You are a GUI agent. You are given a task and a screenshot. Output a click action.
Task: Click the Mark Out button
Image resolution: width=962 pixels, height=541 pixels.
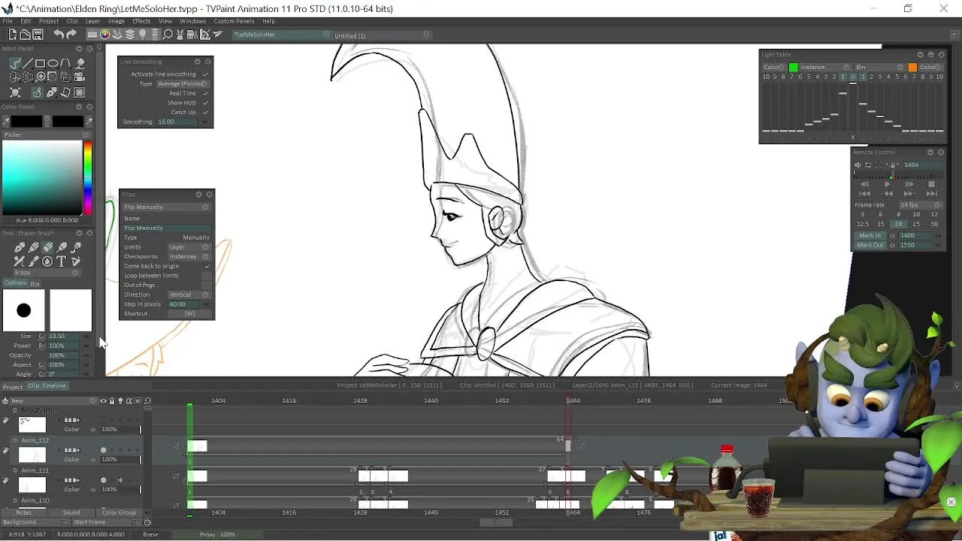870,245
